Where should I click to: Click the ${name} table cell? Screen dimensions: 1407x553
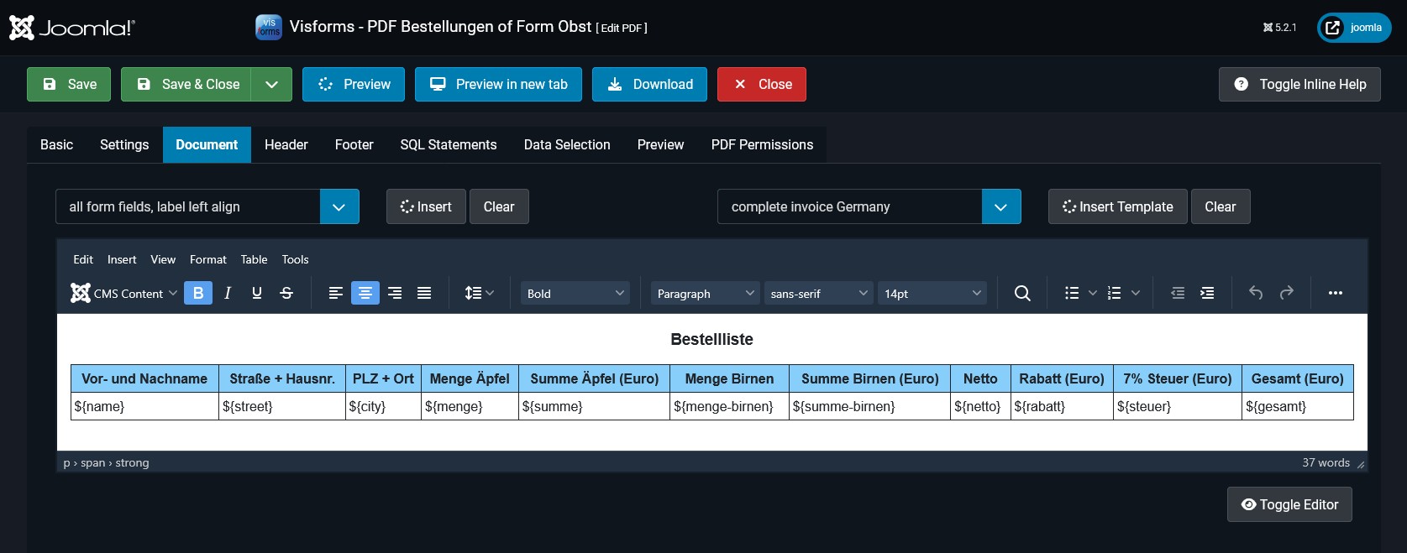(144, 406)
